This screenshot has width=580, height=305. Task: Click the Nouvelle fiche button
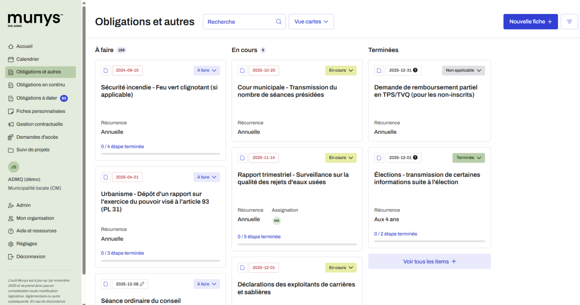[530, 22]
